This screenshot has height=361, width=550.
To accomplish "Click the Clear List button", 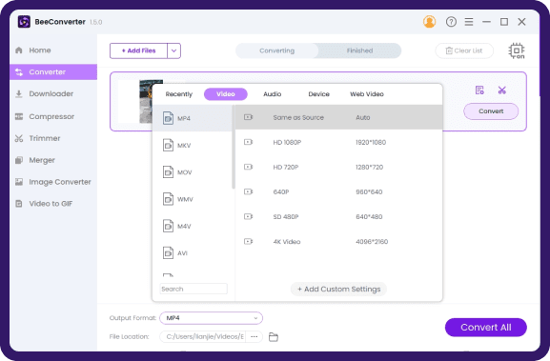I will click(464, 50).
